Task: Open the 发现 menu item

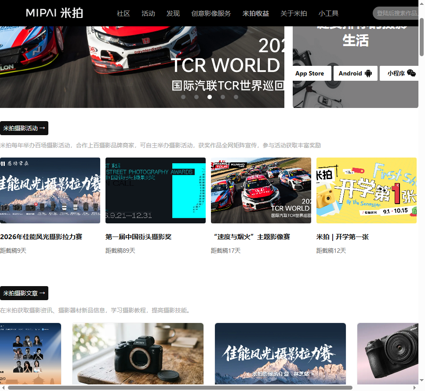Action: (173, 13)
